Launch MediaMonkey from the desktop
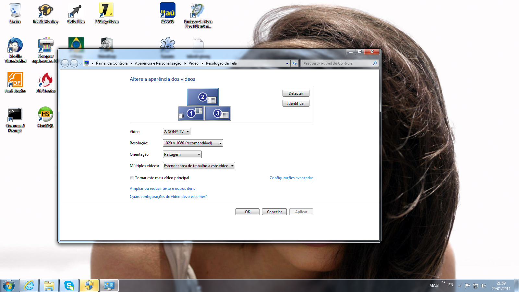 [46, 13]
